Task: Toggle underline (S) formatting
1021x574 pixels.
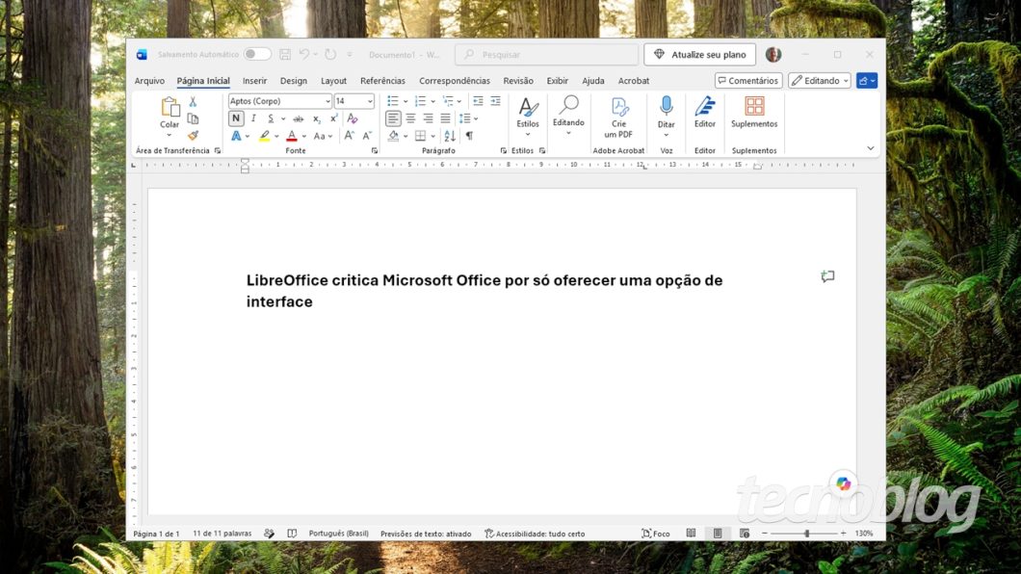Action: point(271,118)
